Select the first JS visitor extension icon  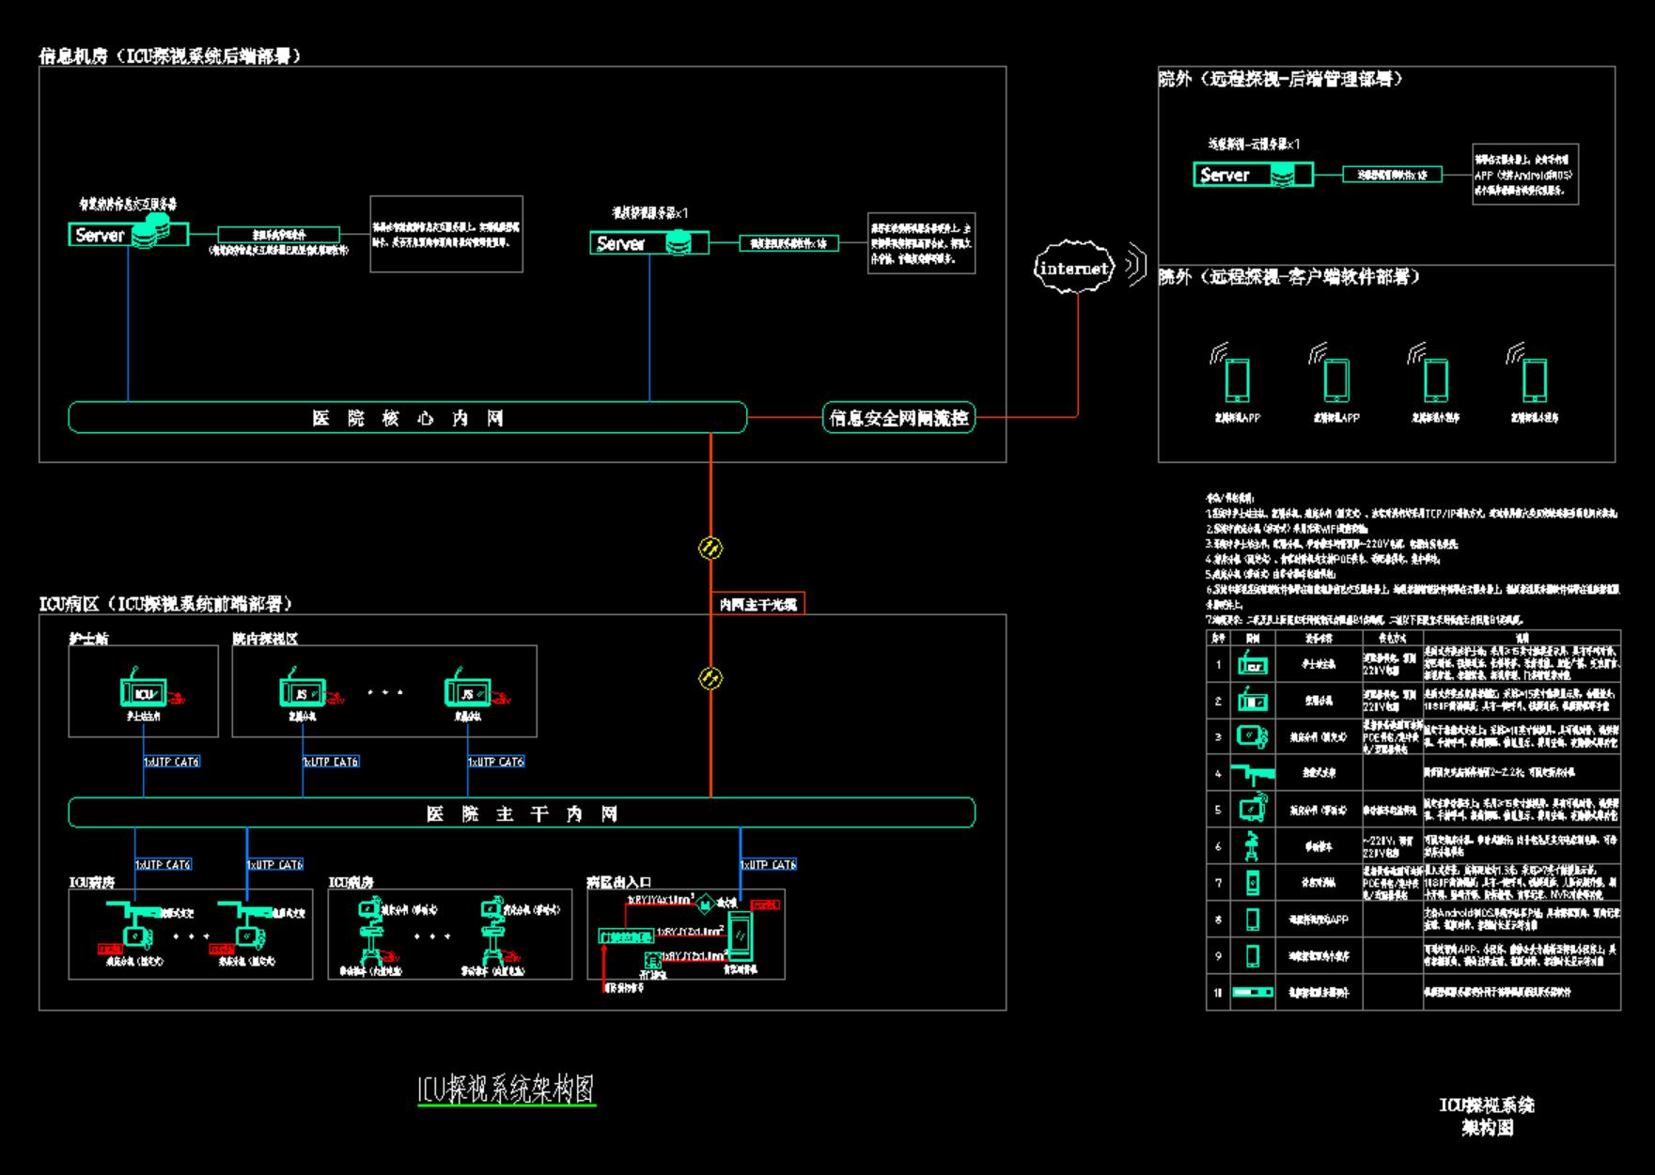click(303, 693)
